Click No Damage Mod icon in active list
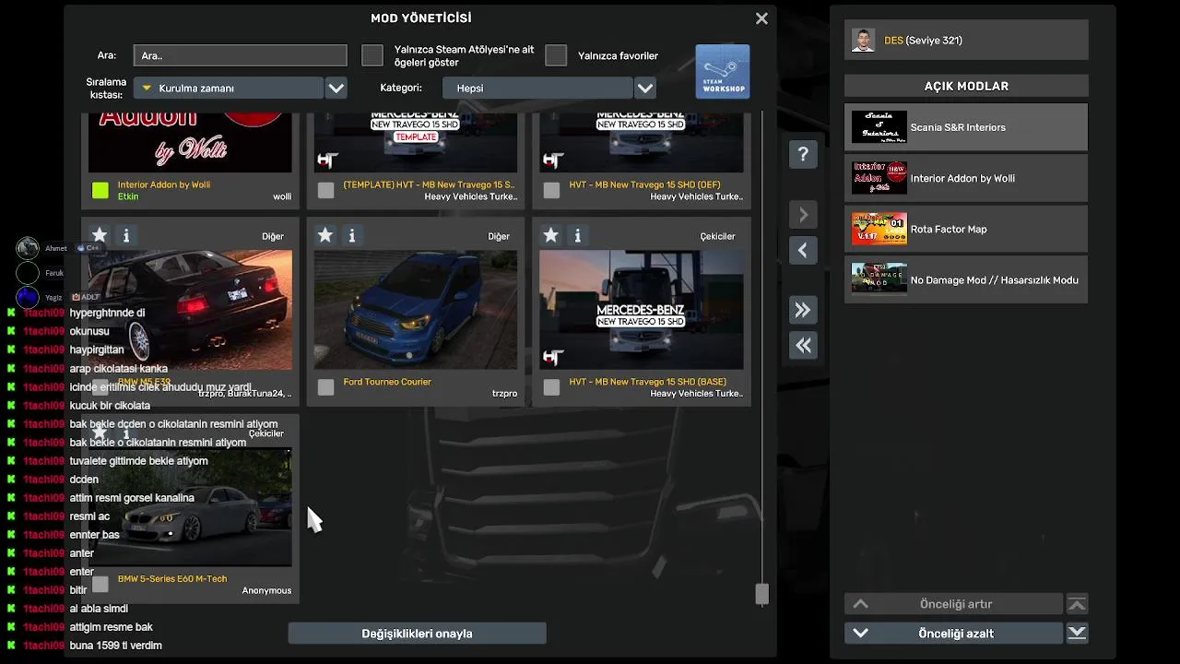This screenshot has width=1180, height=664. [879, 279]
